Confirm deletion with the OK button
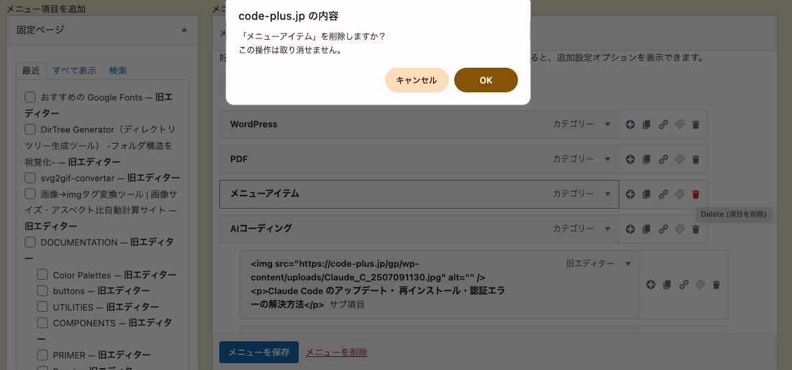 pos(486,80)
